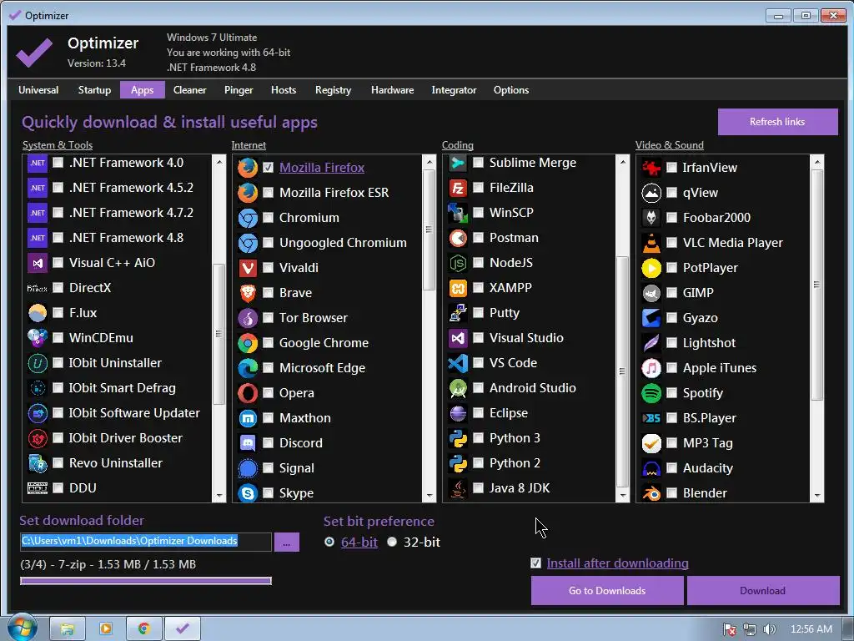Select the 64-bit radio button

pyautogui.click(x=329, y=543)
